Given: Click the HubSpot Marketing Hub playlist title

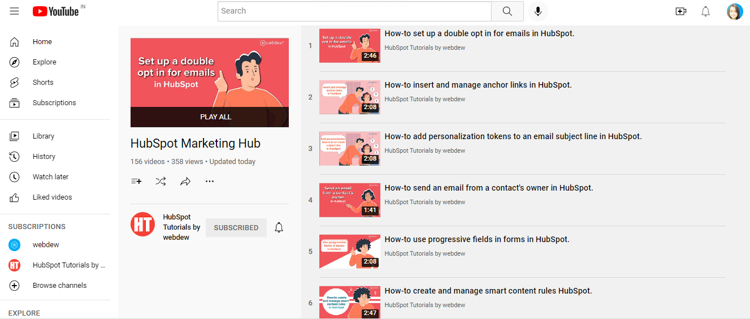Looking at the screenshot, I should (x=196, y=143).
